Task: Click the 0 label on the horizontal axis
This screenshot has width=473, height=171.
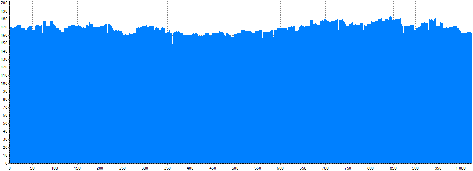Action: point(10,168)
